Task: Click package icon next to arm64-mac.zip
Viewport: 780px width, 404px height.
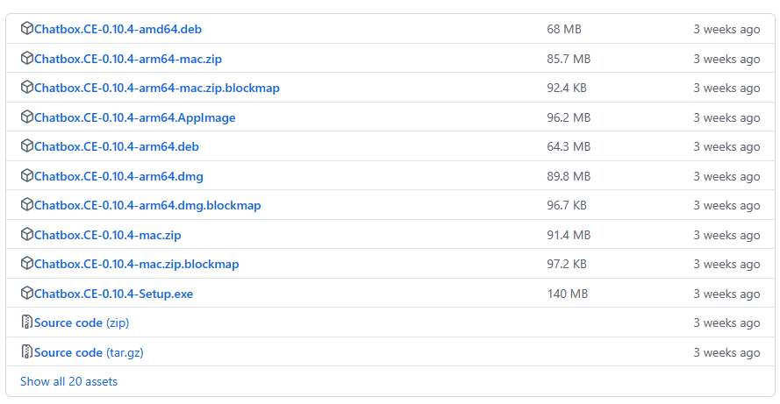Action: [x=27, y=58]
